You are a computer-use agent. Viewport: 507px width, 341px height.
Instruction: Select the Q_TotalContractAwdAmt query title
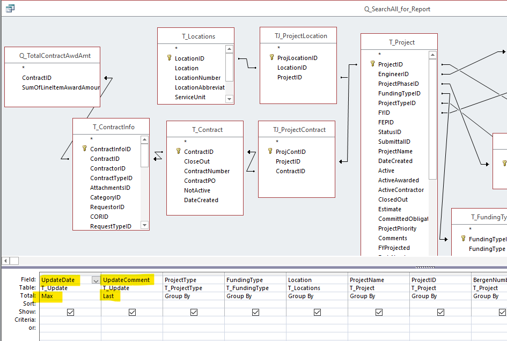(x=55, y=56)
